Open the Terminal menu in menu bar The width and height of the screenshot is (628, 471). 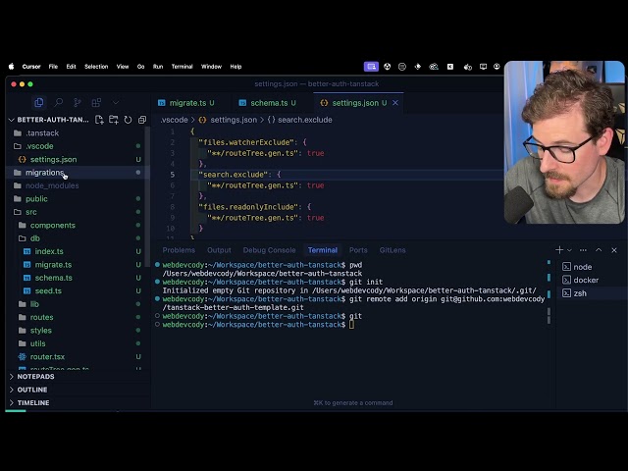pos(183,67)
